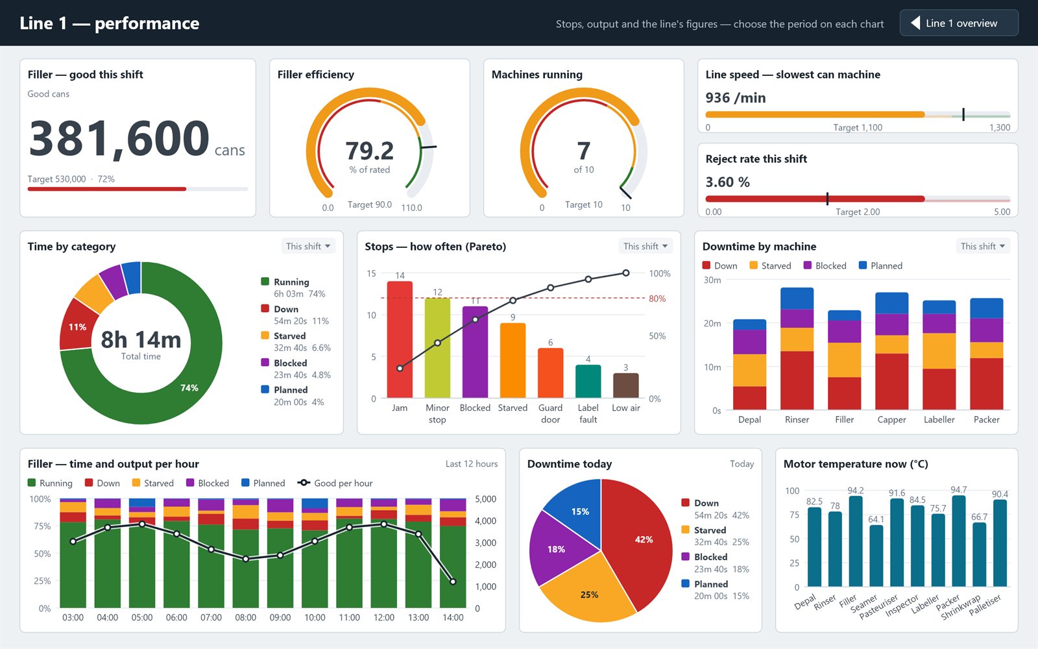
Task: Toggle Down legend in Time by category
Action: pos(295,315)
